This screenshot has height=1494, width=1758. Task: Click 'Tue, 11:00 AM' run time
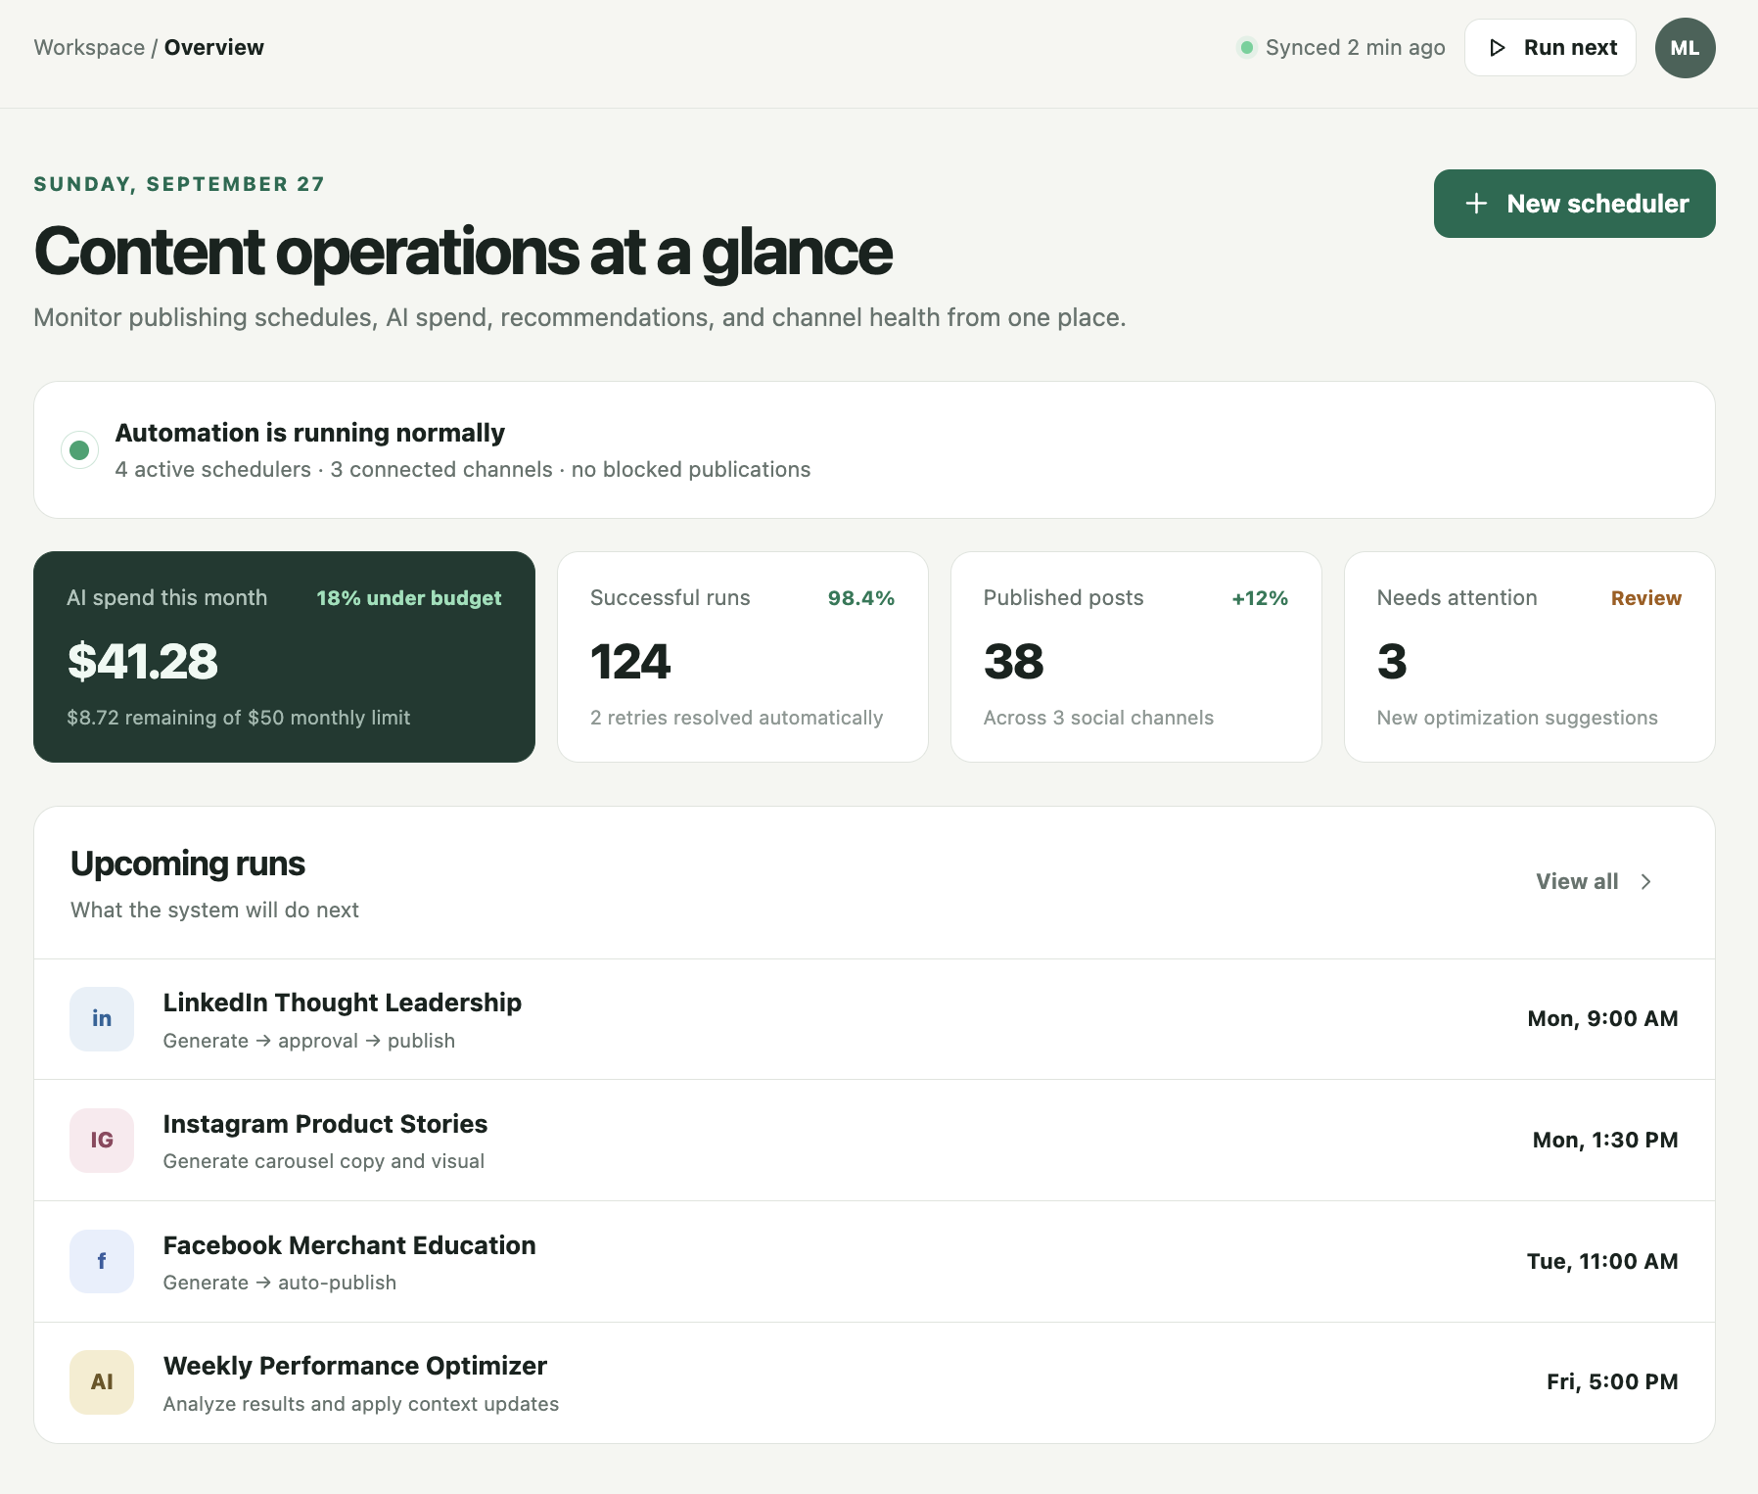(1602, 1262)
